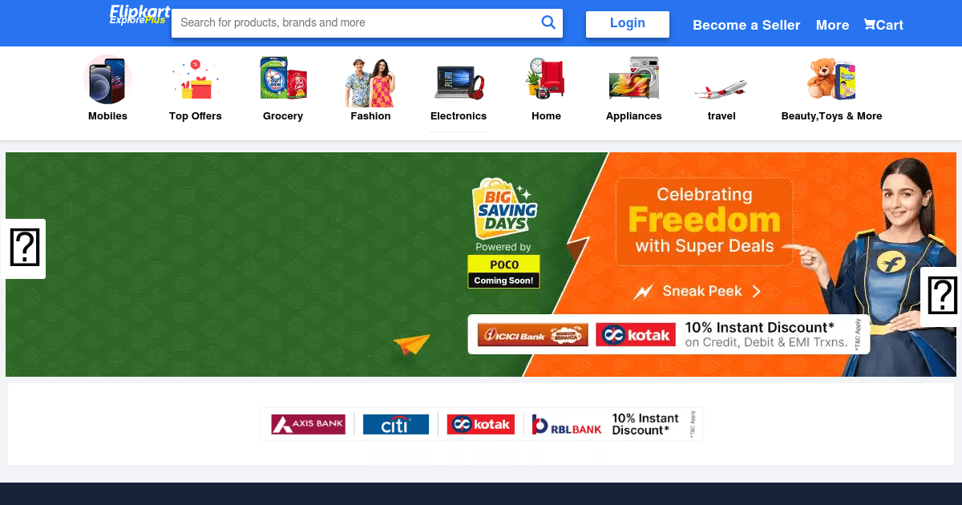Viewport: 962px width, 505px height.
Task: Select the Appliances category icon
Action: tap(634, 79)
